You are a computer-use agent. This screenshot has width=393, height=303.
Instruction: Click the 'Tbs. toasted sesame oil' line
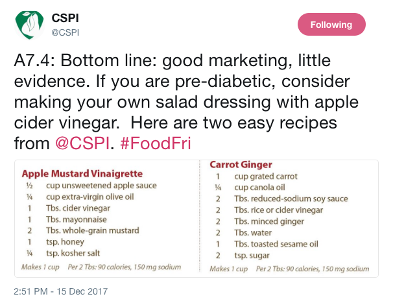point(276,244)
